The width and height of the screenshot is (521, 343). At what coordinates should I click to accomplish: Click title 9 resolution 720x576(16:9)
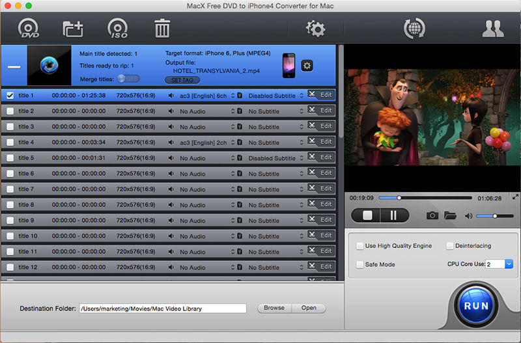(135, 220)
